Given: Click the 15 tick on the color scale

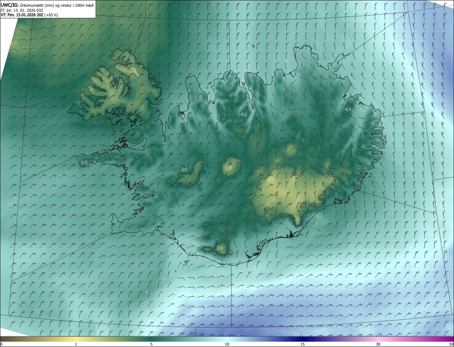Looking at the screenshot, I should tap(303, 344).
